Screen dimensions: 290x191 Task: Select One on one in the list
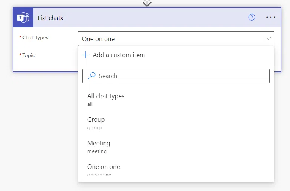[x=176, y=170]
